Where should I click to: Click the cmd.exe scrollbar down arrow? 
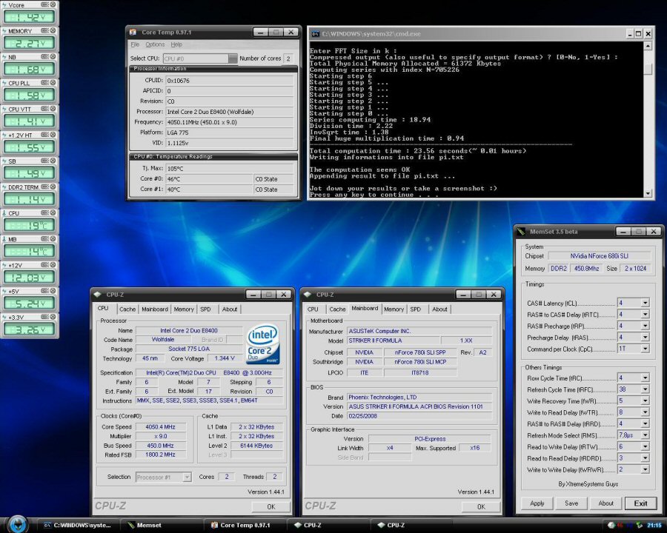click(x=648, y=193)
